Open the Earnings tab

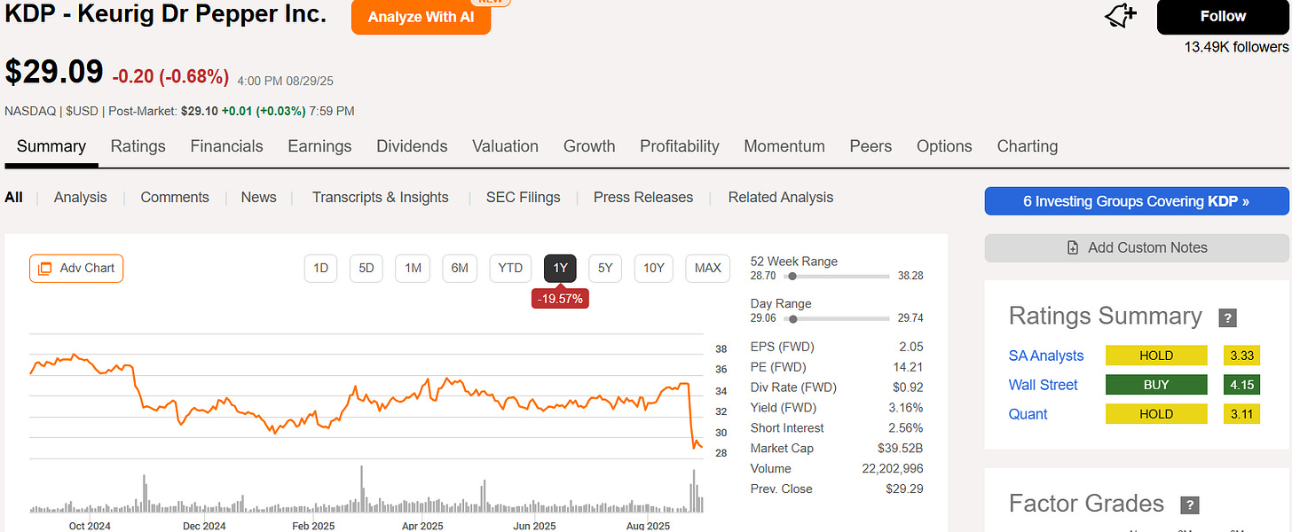coord(320,146)
